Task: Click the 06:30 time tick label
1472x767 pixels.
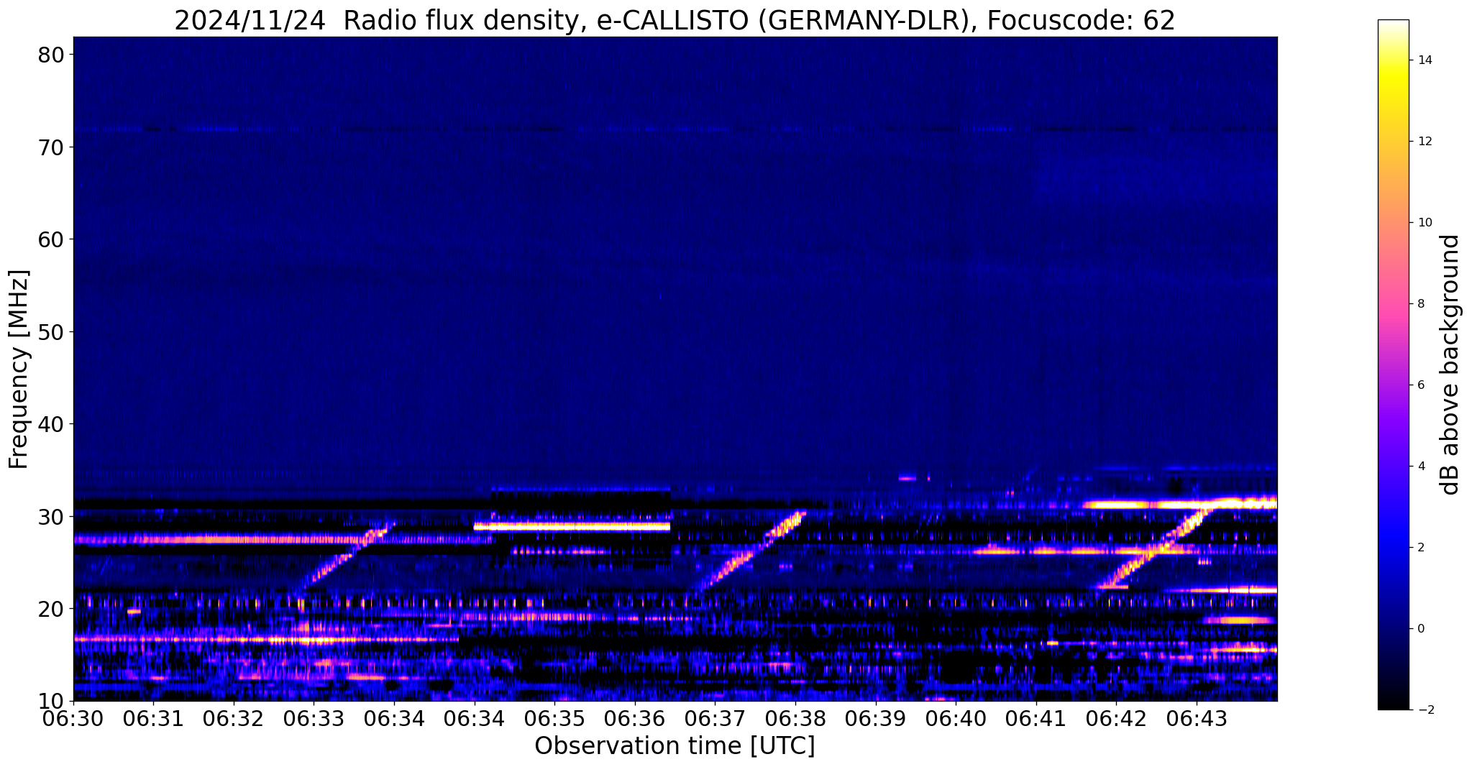Action: point(73,718)
